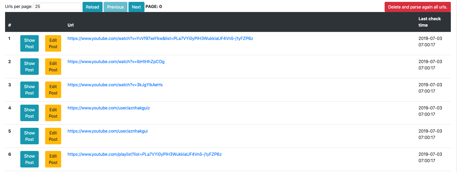Show Post for row 2
457x172 pixels.
coord(29,66)
